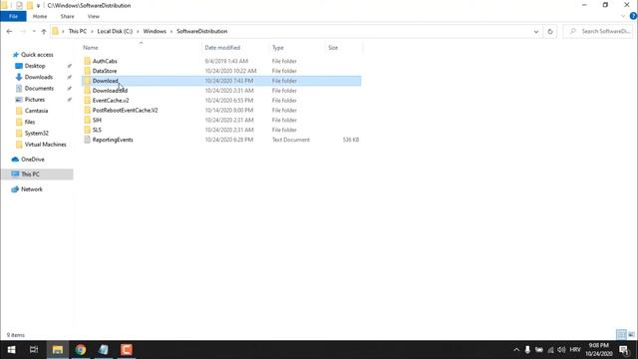Click SoftwareDistribution in the breadcrumb

coord(201,31)
